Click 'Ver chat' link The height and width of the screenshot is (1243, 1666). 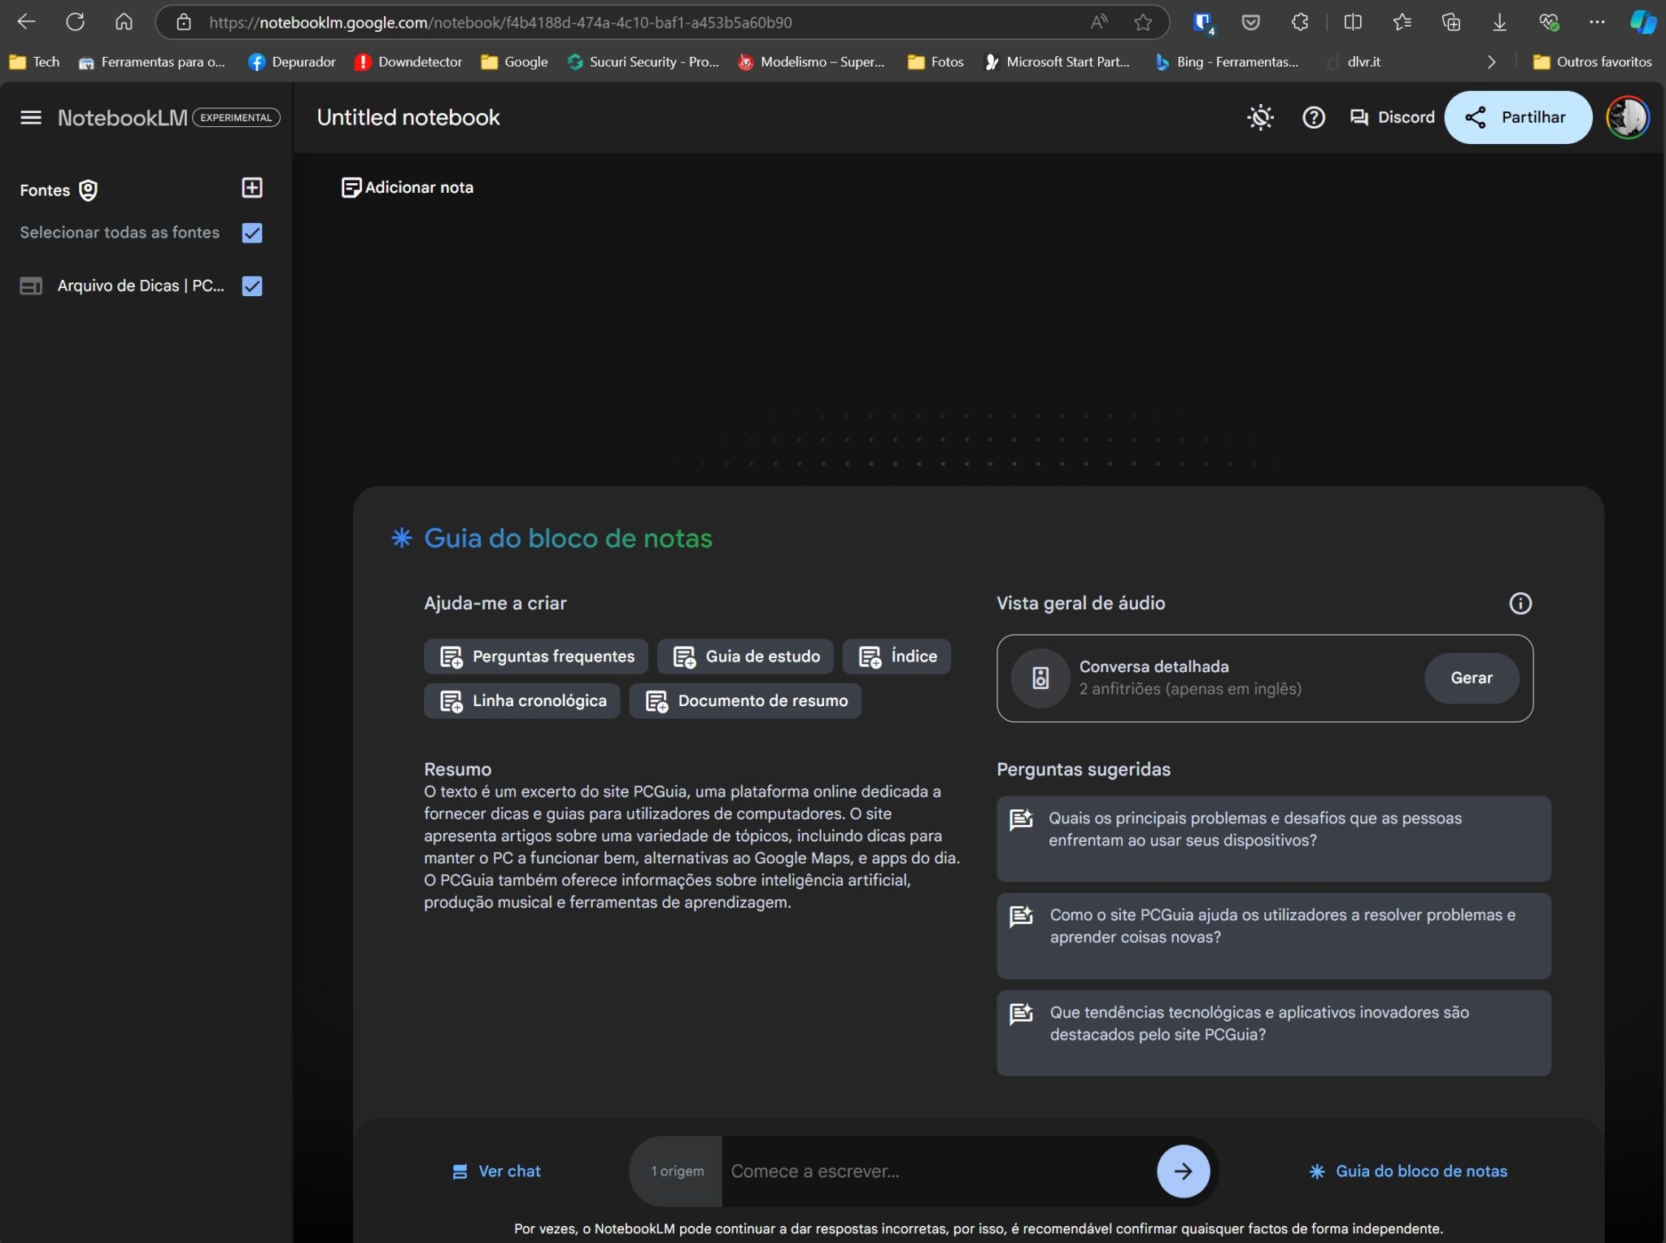(496, 1171)
